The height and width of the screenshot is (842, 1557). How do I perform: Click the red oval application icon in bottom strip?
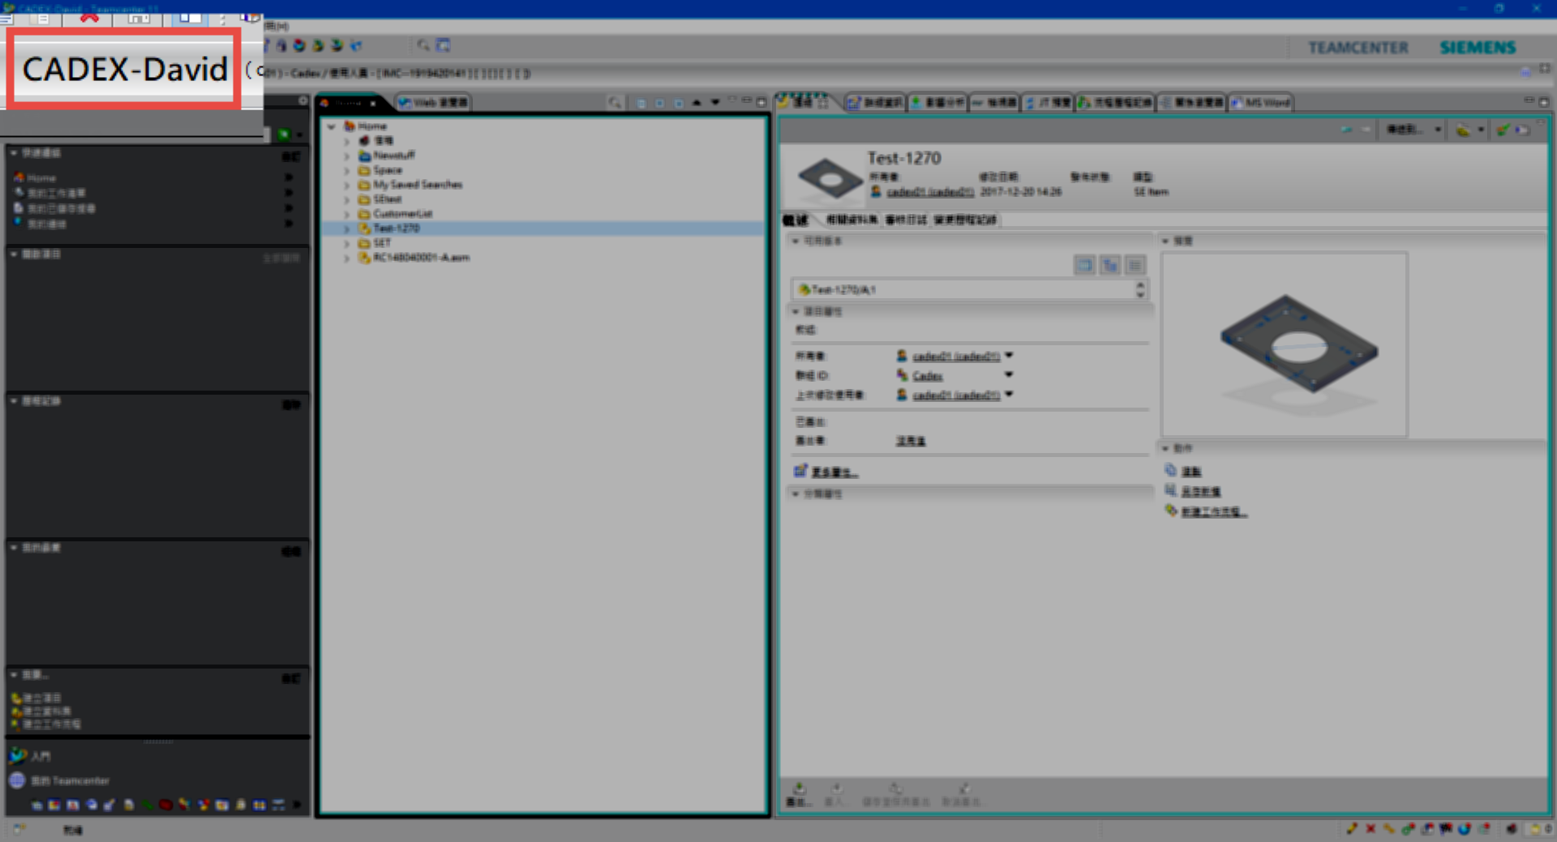click(x=165, y=806)
